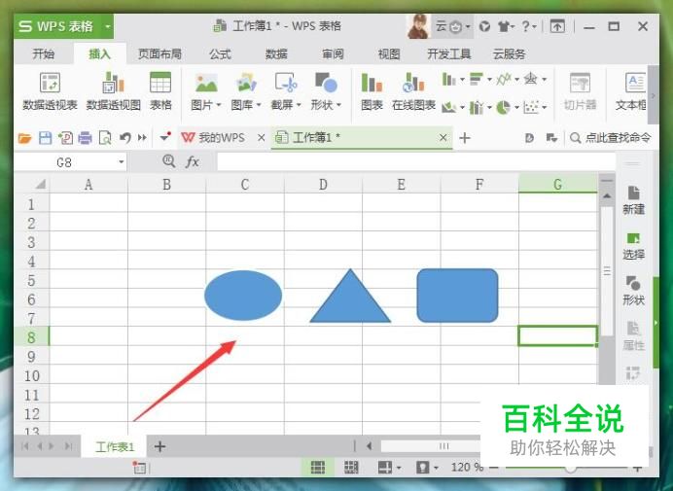Select the 截屏 screenshot tool

(x=286, y=91)
